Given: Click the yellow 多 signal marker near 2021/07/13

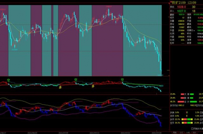Looking at the screenshot, I should coord(93,86).
